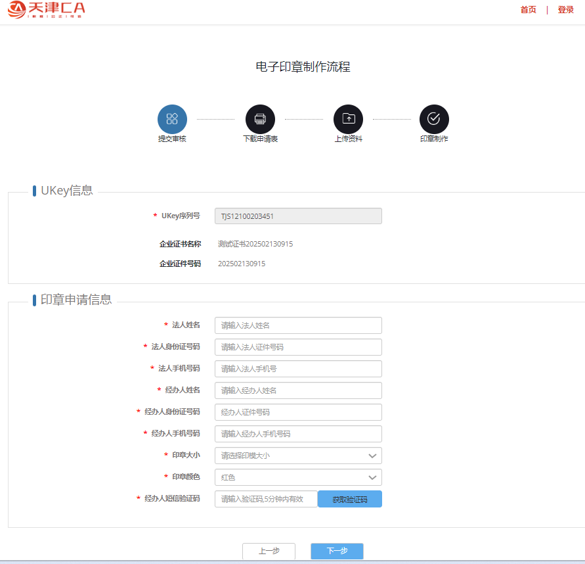Screen dimensions: 585x564
Task: Focus the 经办人身份证号码 input field
Action: coord(298,412)
